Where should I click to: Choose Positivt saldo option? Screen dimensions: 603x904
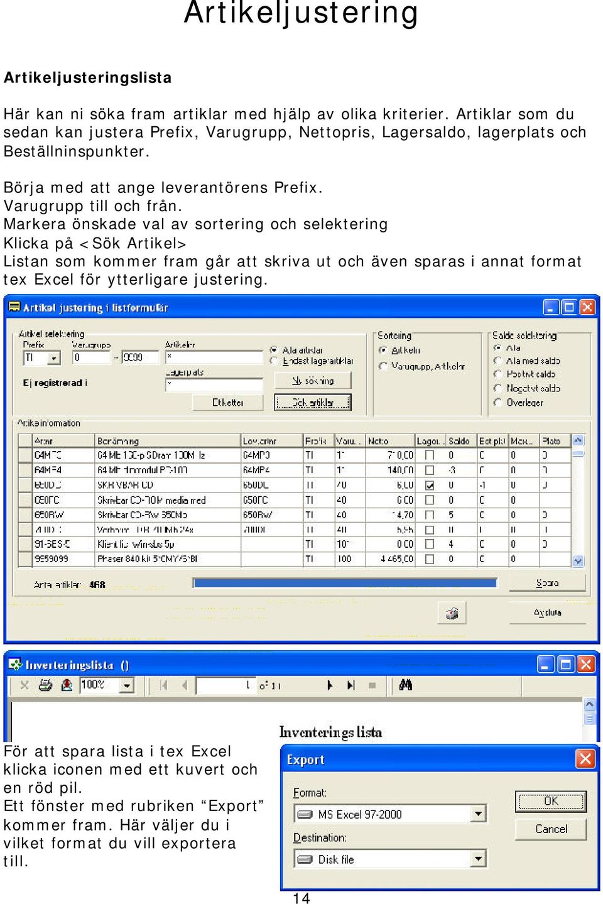click(x=497, y=374)
